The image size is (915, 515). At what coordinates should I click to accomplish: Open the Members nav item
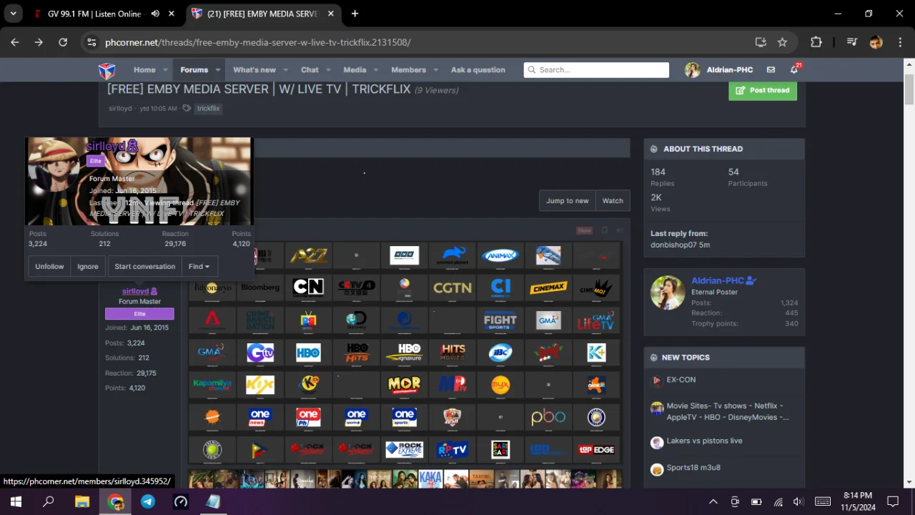click(x=408, y=70)
